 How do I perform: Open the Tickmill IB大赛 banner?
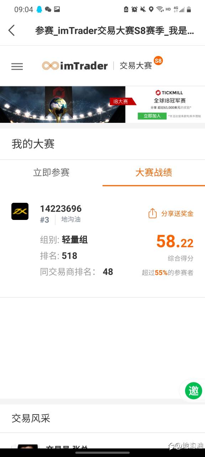coord(102,104)
